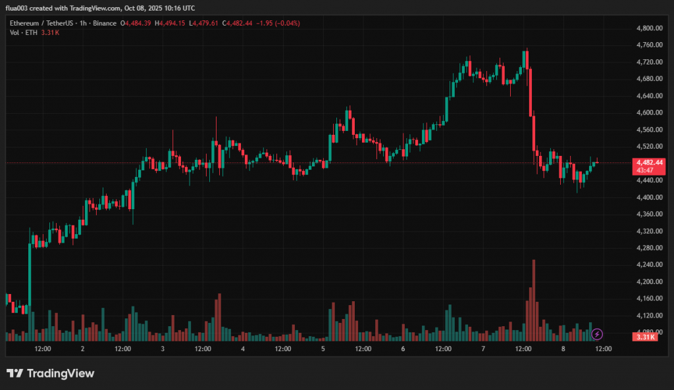The height and width of the screenshot is (390, 674).
Task: Click the 43:47 candle countdown timer
Action: pyautogui.click(x=644, y=170)
